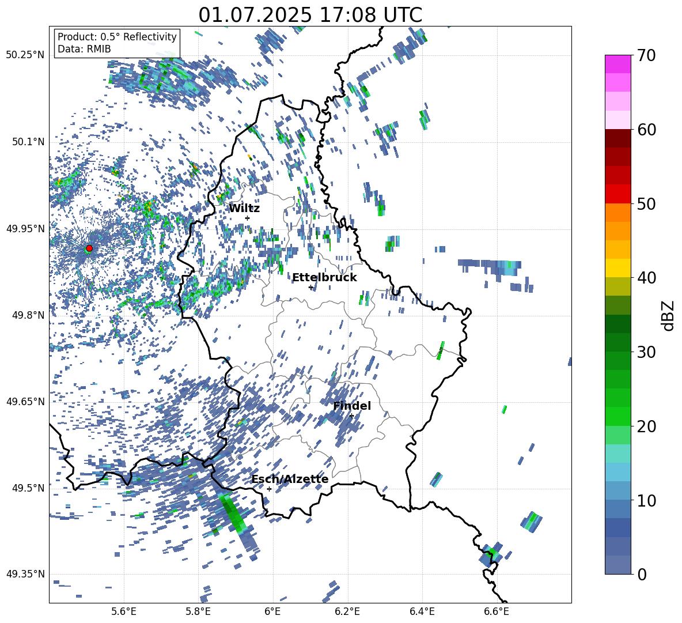Click the 50 tick on colorbar
The image size is (682, 623).
tap(646, 203)
